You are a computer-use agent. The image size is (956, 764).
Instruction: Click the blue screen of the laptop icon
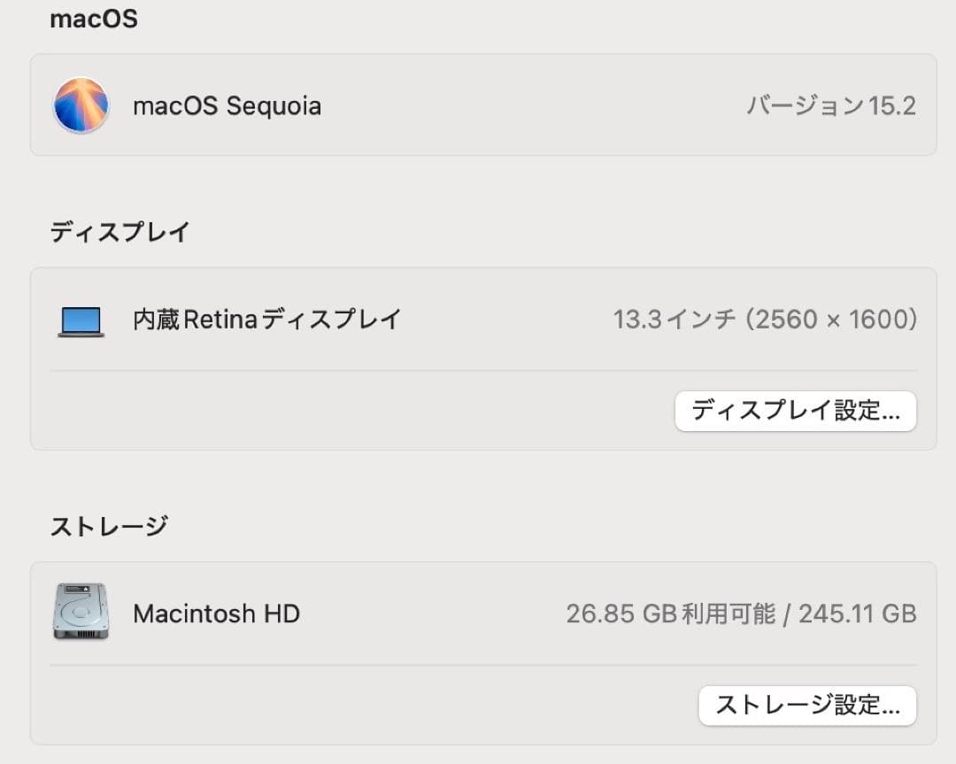click(x=81, y=317)
